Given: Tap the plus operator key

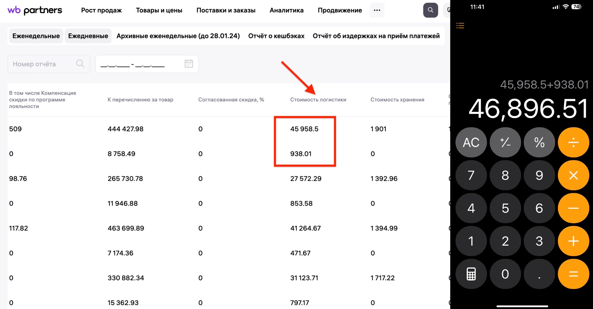Looking at the screenshot, I should [x=573, y=241].
